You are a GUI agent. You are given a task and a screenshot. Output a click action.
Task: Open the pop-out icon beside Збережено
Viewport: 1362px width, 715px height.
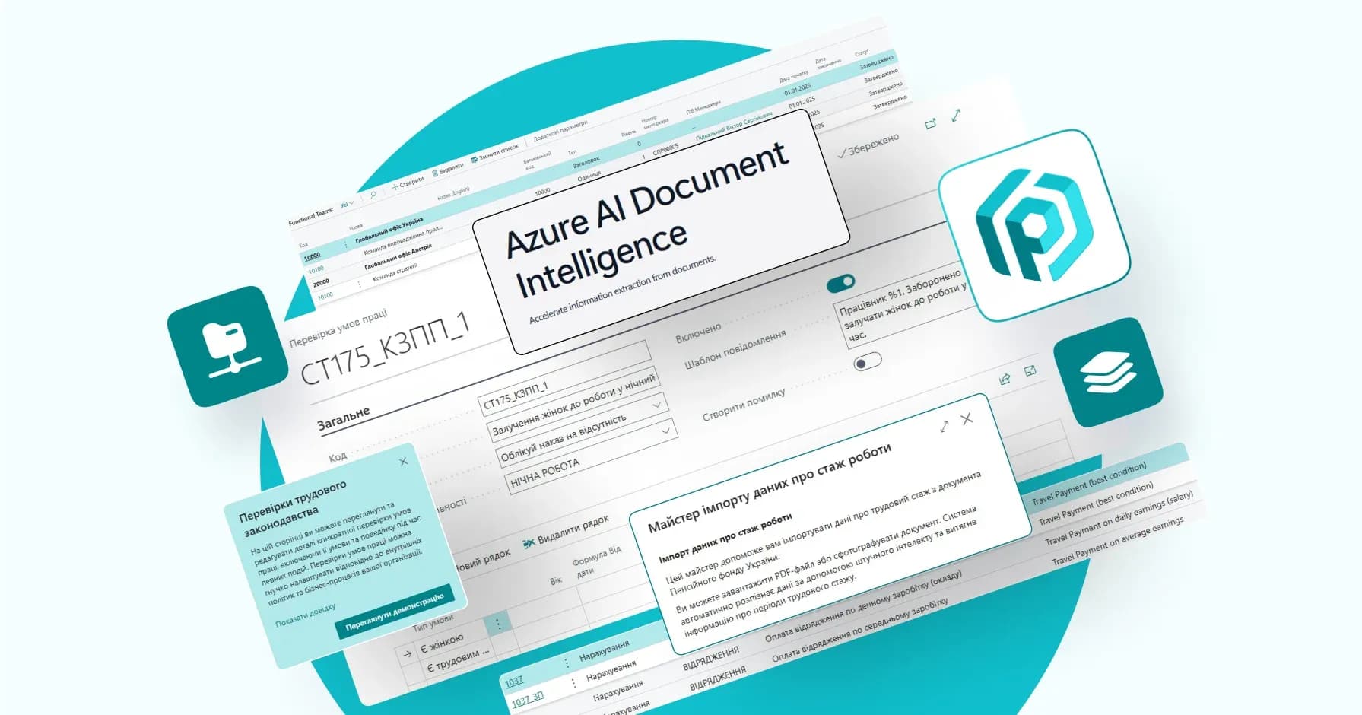tap(930, 124)
